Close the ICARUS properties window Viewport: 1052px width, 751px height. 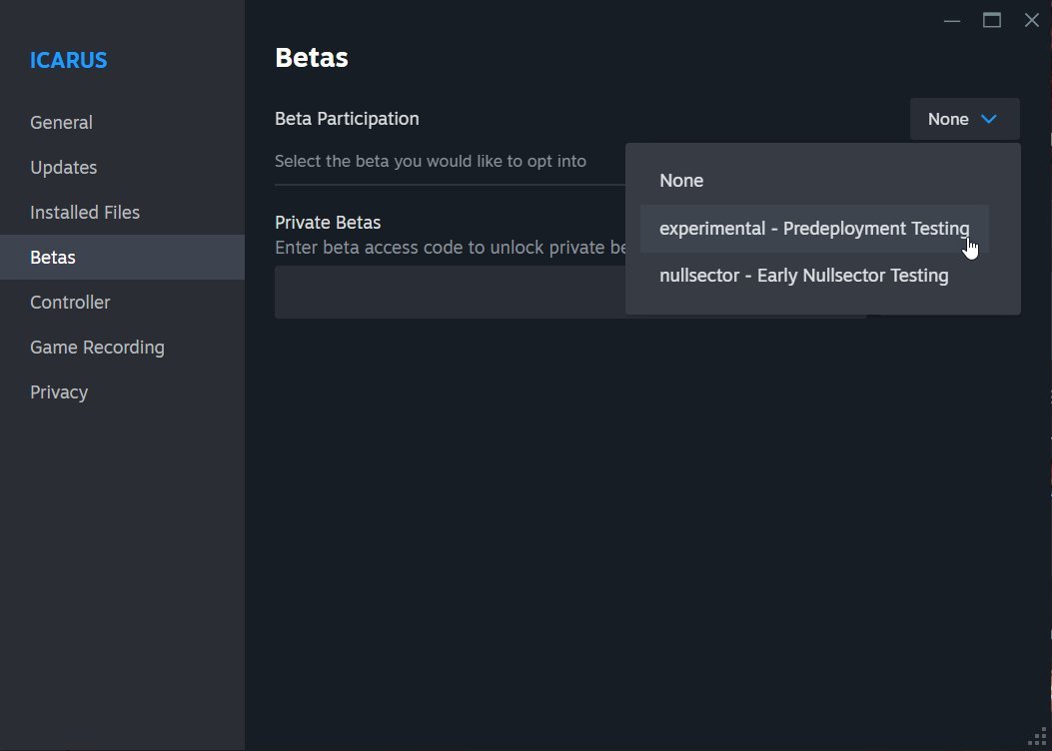pos(1032,20)
